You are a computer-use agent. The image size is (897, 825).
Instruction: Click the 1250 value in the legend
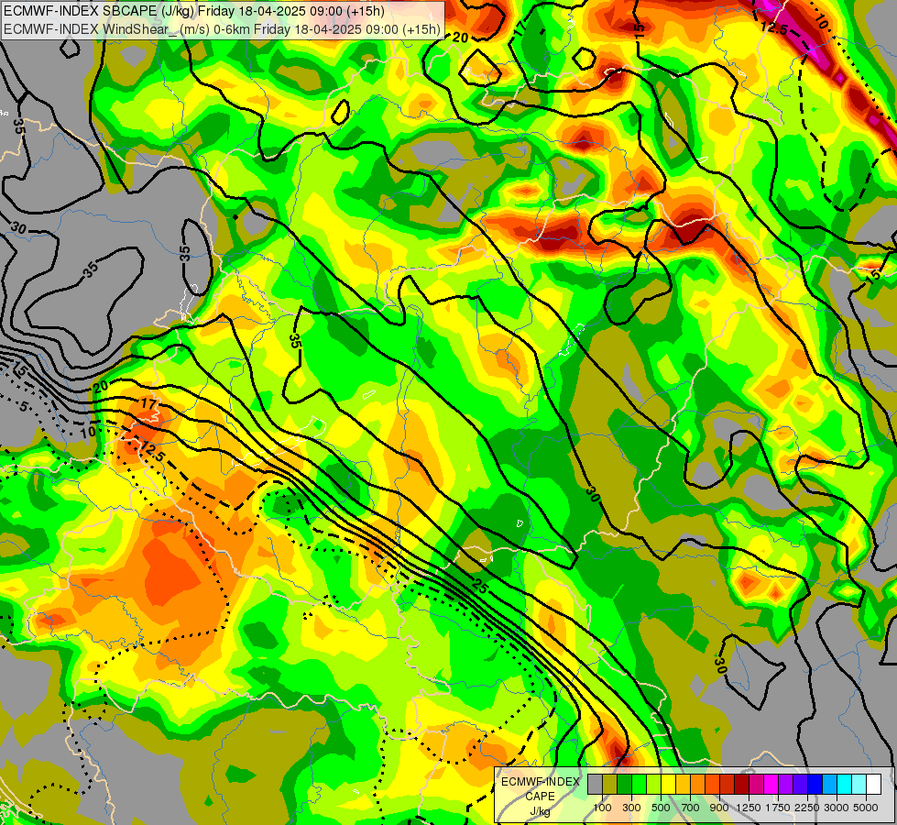point(749,808)
